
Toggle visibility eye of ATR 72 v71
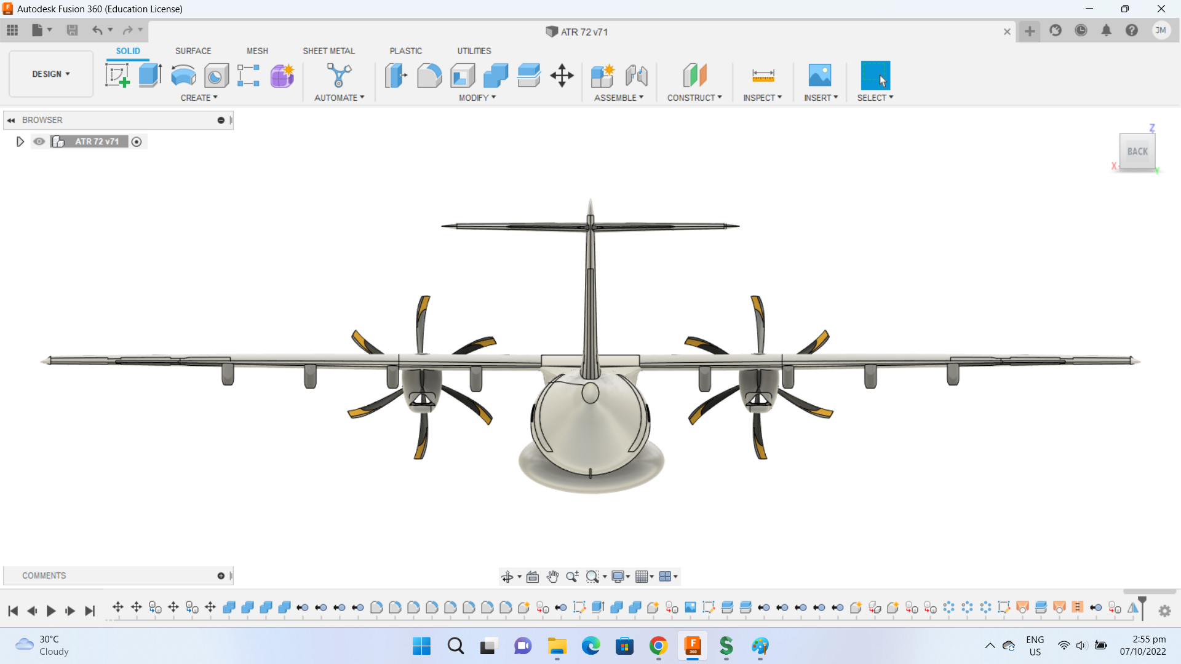pyautogui.click(x=39, y=141)
